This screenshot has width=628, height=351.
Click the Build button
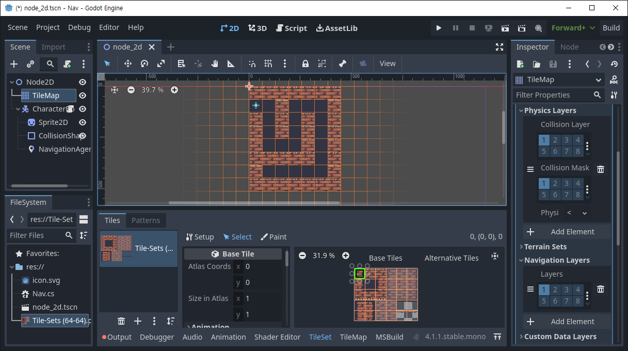(x=611, y=28)
